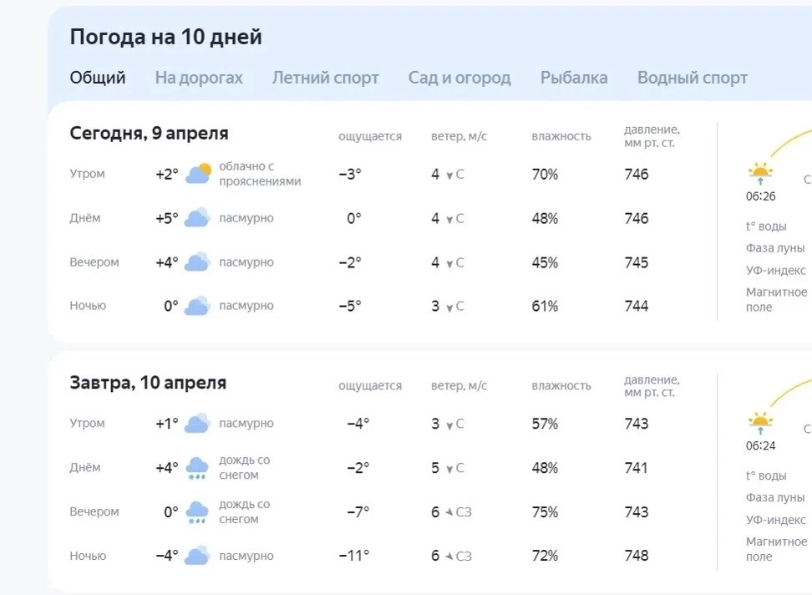Click overcast cloud icon for today's daytime

pyautogui.click(x=197, y=218)
